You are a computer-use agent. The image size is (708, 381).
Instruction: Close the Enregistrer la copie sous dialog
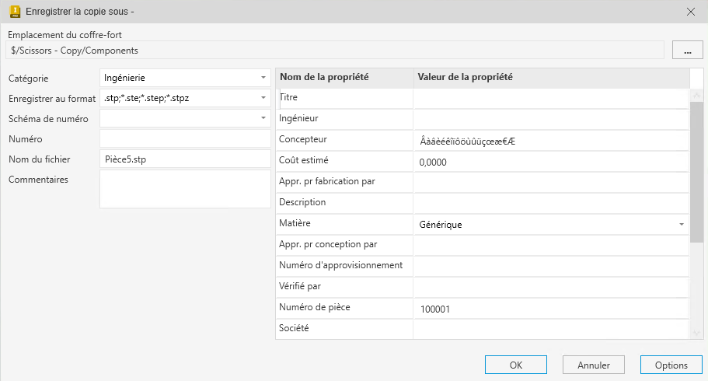pyautogui.click(x=691, y=12)
